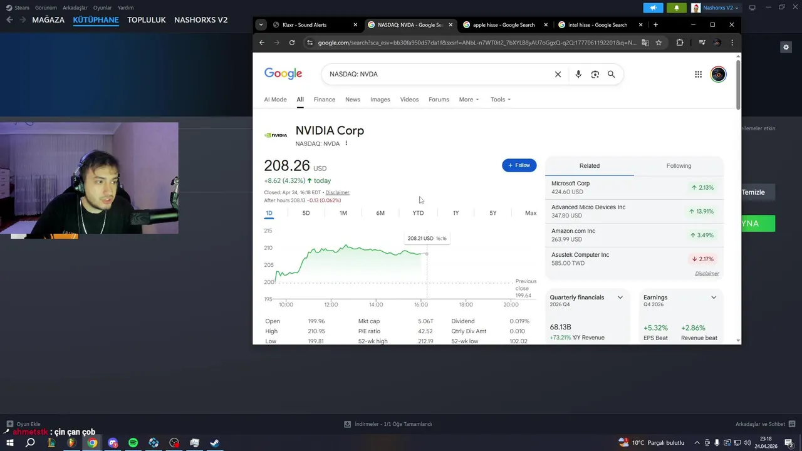Open the Tools dropdown in Google
The height and width of the screenshot is (451, 802).
(501, 100)
